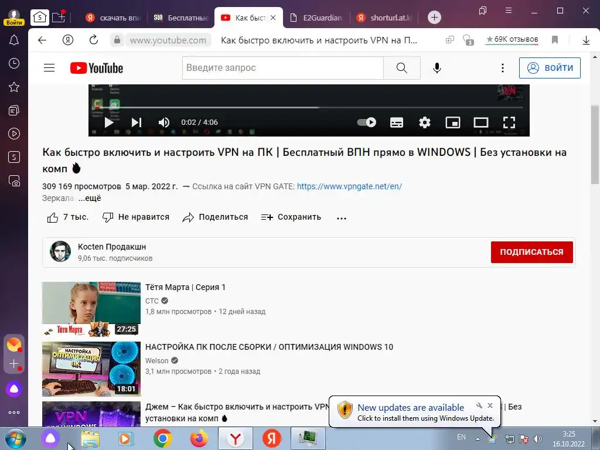The width and height of the screenshot is (600, 450).
Task: Show hidden system tray icons
Action: pyautogui.click(x=478, y=439)
